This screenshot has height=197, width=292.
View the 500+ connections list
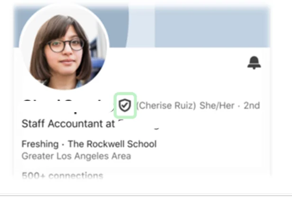[x=63, y=175]
